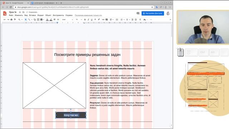229x129 pixels.
Task: Click the Google Drawings home logo
Action: point(5,14)
